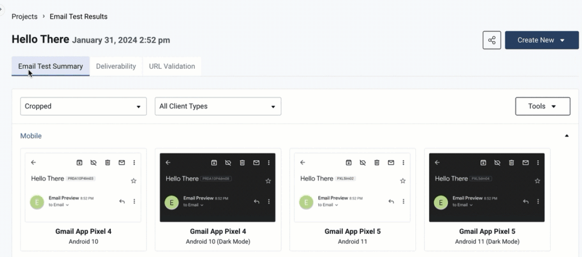Click reply arrow in Pixel 5 Dark Mode preview
Screen dimensions: 582x257
pyautogui.click(x=526, y=201)
